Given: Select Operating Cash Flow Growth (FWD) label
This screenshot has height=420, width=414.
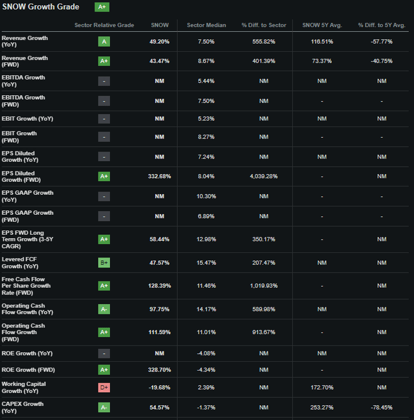Looking at the screenshot, I should click(23, 332).
